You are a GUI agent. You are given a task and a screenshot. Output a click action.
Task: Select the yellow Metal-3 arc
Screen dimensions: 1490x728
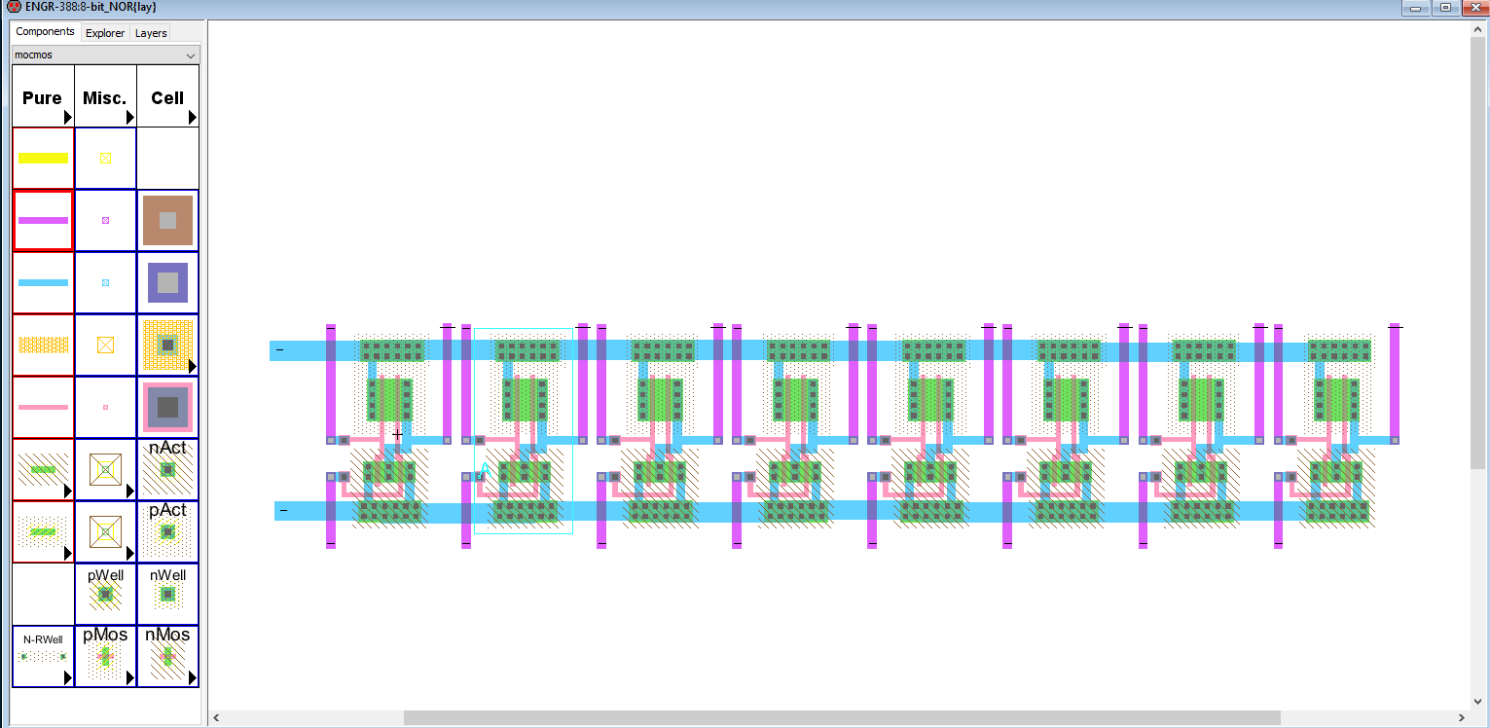click(43, 158)
